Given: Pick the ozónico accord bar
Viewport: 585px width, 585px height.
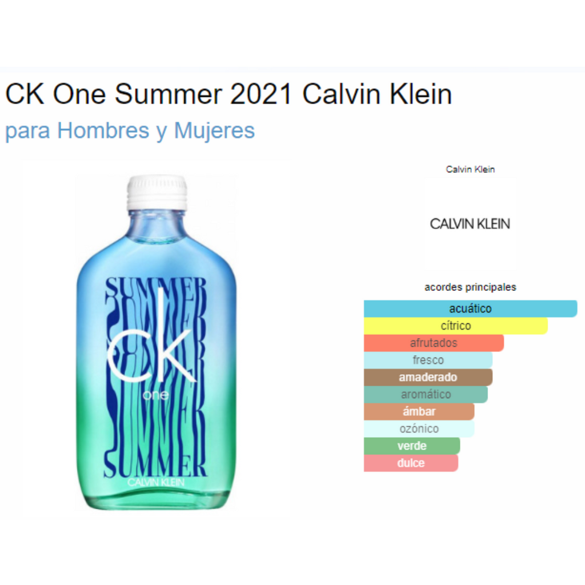Looking at the screenshot, I should coord(419,428).
